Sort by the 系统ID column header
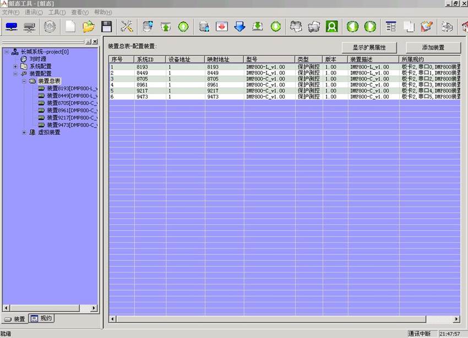 (150, 59)
